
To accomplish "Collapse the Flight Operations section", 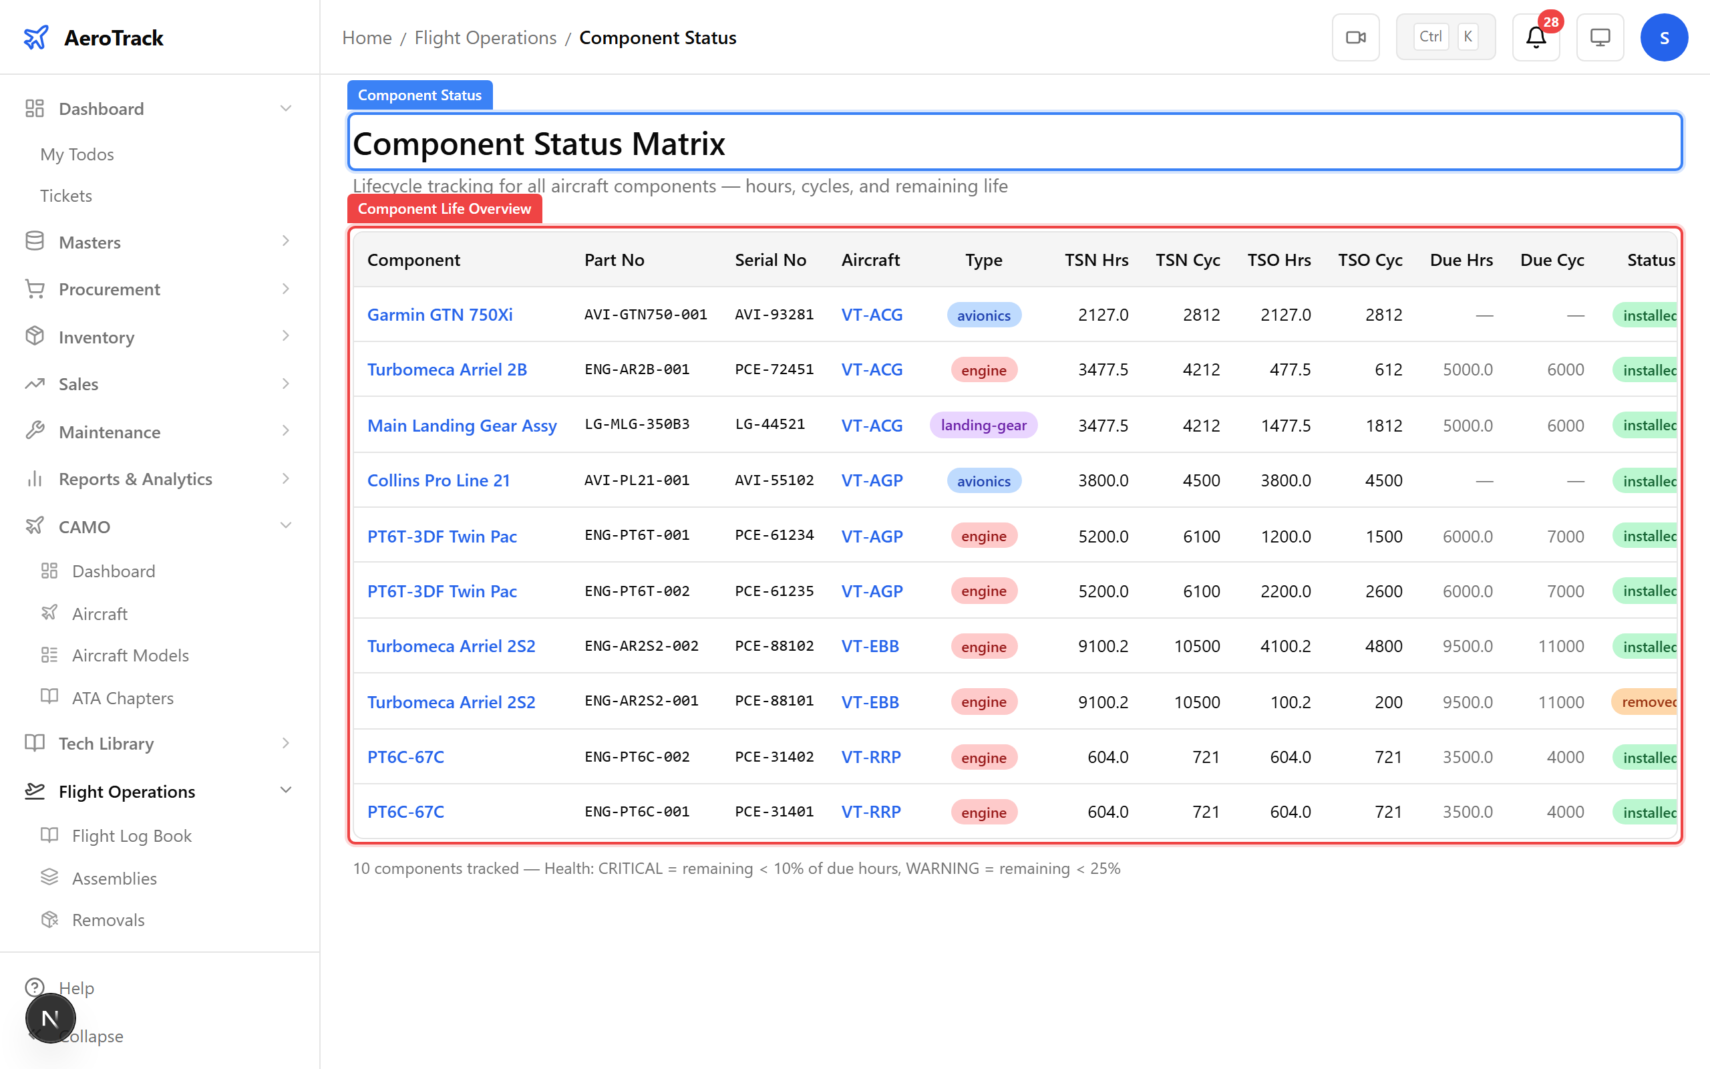I will click(x=285, y=790).
